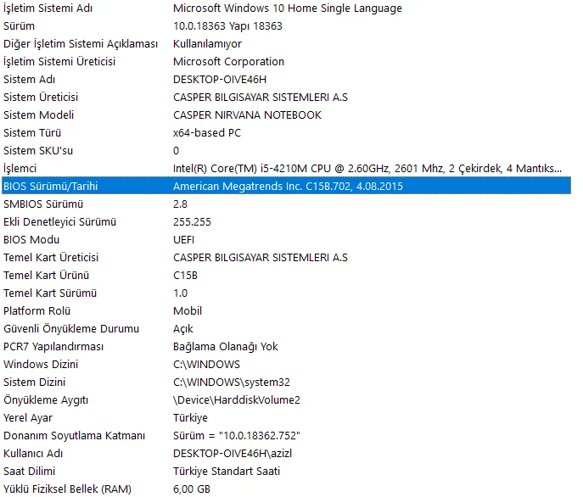Image resolution: width=583 pixels, height=497 pixels.
Task: Select Ekli Denetleyici Sürümü label
Action: [x=60, y=222]
